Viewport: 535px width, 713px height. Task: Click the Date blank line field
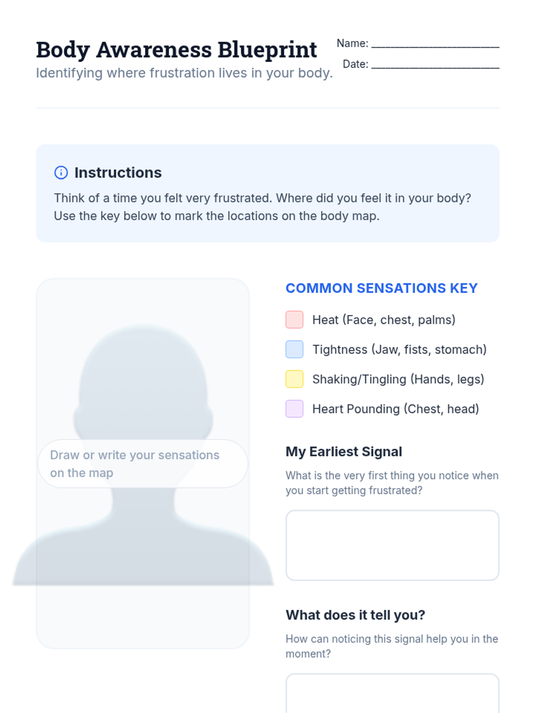435,65
